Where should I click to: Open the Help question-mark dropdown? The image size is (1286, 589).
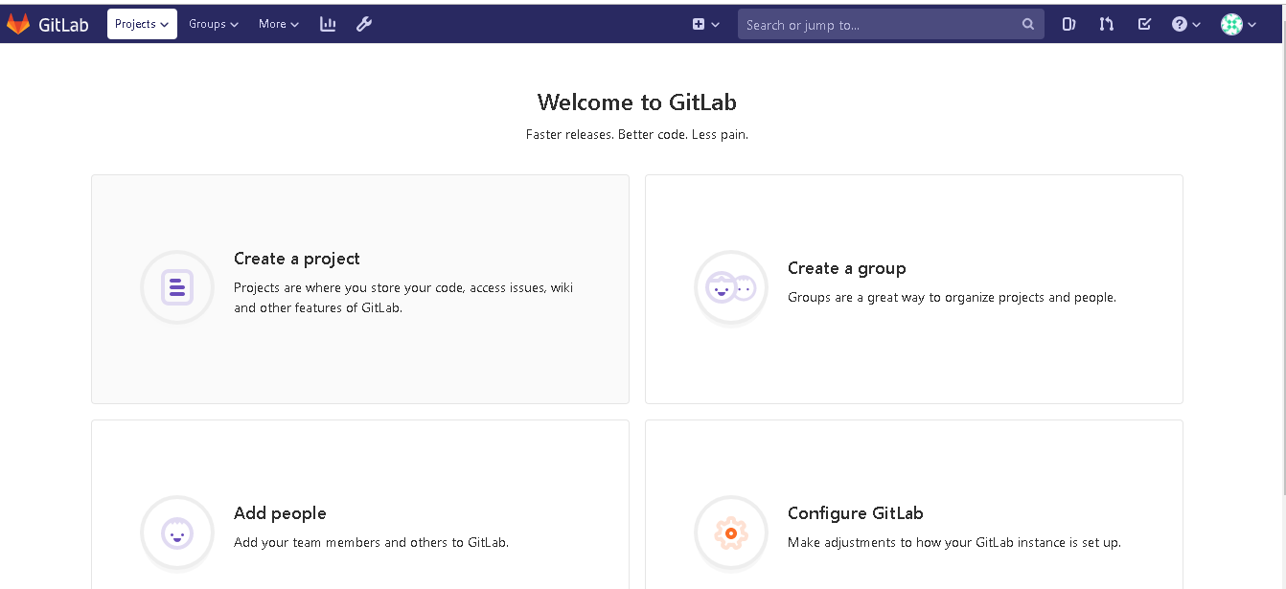(1186, 24)
